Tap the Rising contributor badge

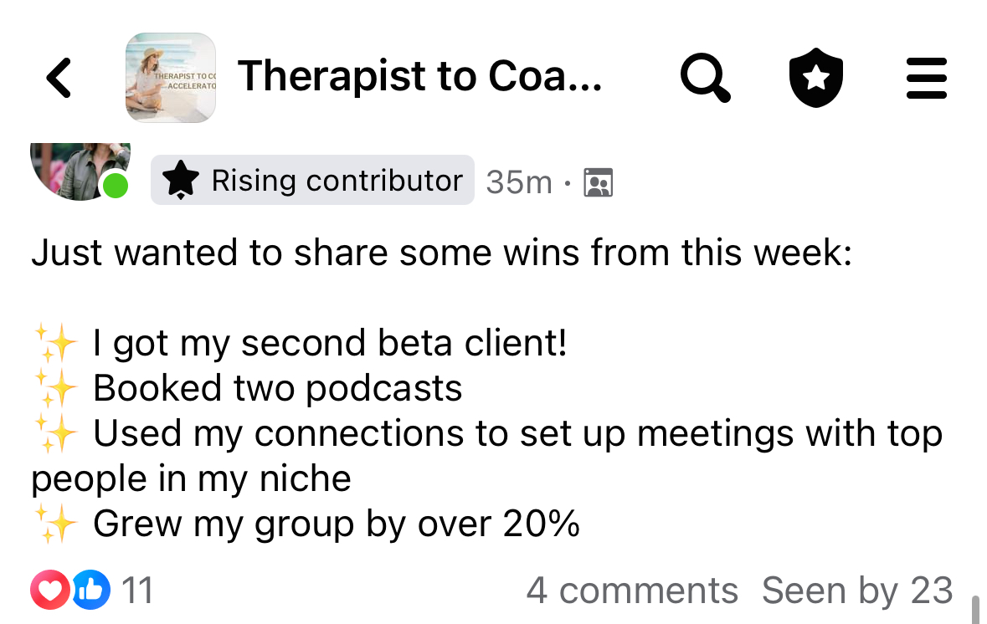click(312, 180)
